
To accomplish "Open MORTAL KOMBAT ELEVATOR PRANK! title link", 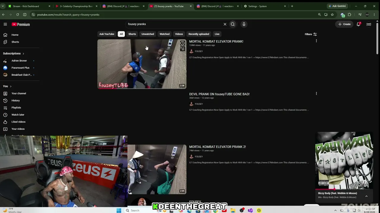I will pyautogui.click(x=216, y=41).
